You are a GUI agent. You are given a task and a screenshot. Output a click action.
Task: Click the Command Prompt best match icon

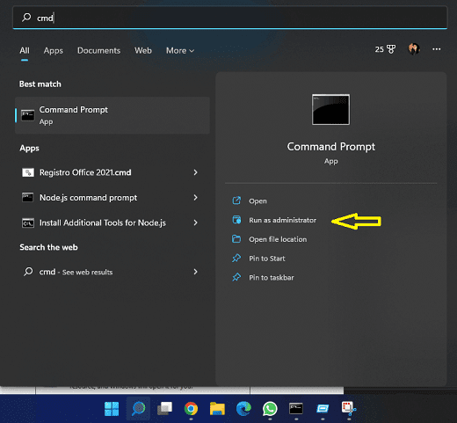(28, 115)
